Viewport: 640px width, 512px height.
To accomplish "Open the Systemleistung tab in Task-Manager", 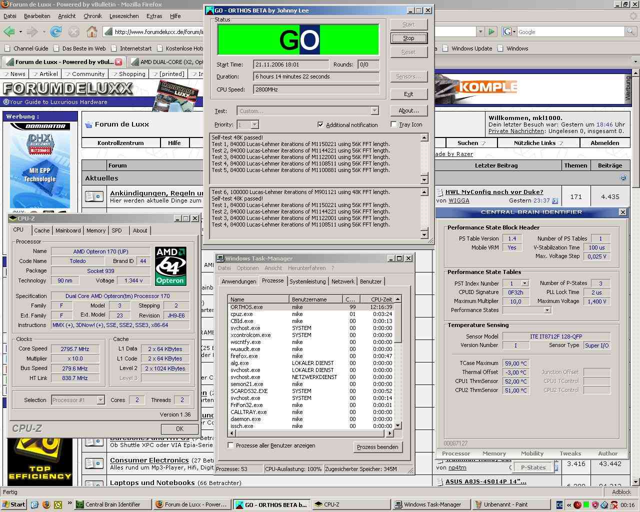I will tap(307, 281).
